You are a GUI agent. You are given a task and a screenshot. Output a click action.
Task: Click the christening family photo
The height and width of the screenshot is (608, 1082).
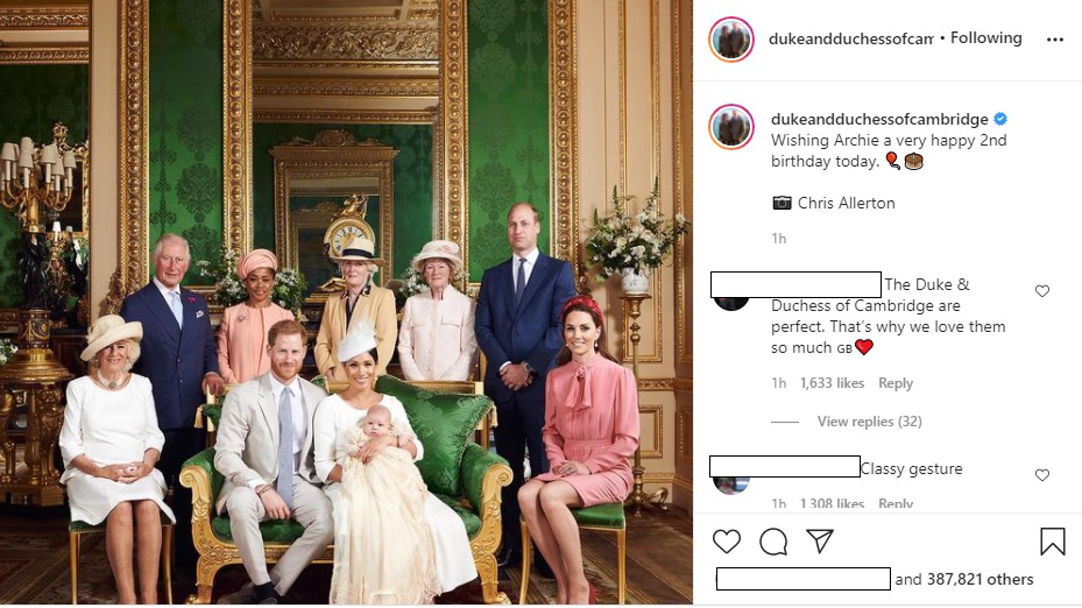[346, 302]
